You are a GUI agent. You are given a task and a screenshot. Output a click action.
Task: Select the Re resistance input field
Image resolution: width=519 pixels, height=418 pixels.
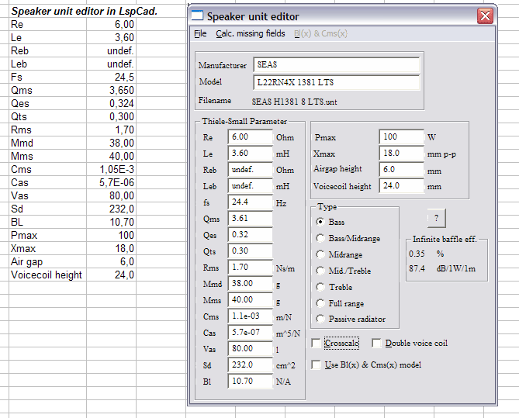(x=249, y=136)
